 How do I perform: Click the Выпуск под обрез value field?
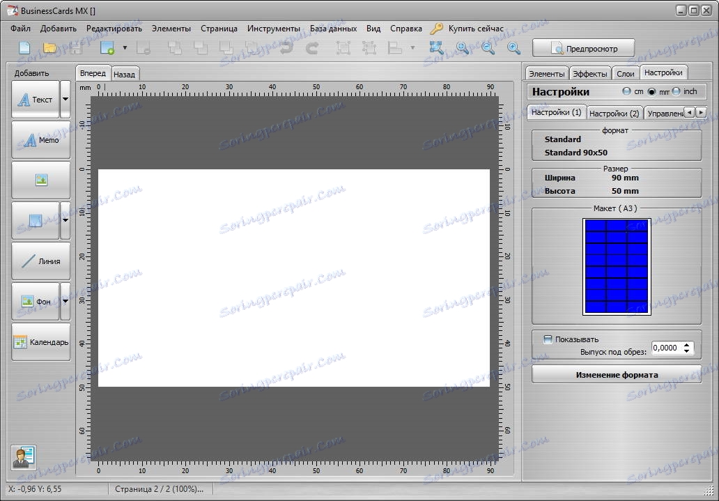point(666,348)
